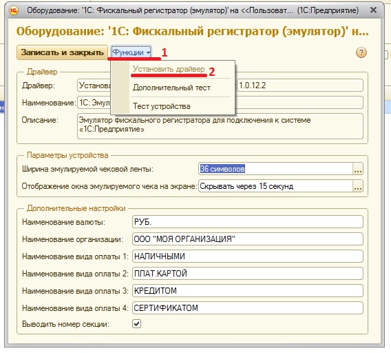Click payment type 1 field 'НАЛИЧНЫМИ'
This screenshot has height=353, width=391.
[248, 256]
